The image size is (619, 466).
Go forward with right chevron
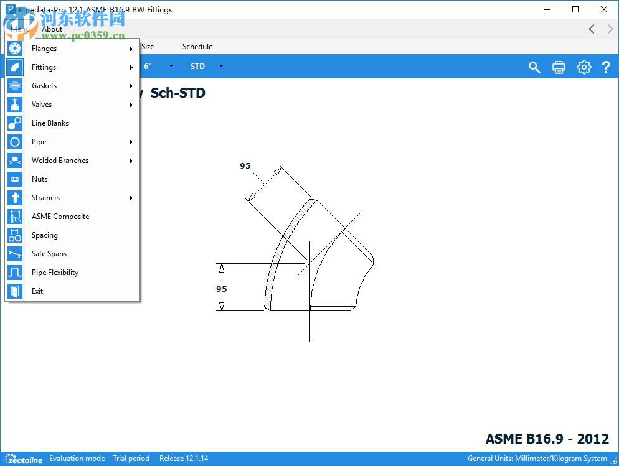610,29
